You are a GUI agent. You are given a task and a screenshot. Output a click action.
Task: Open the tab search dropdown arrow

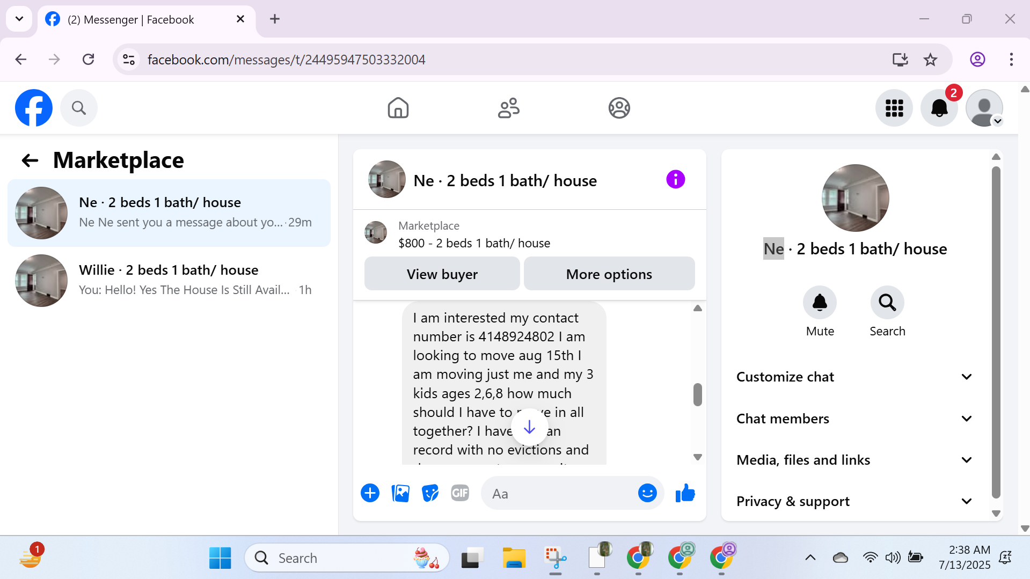click(x=19, y=19)
